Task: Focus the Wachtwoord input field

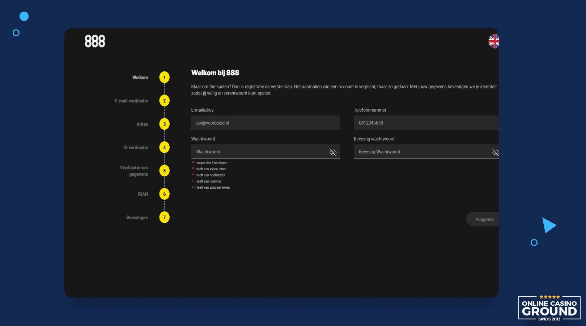Action: [x=266, y=152]
